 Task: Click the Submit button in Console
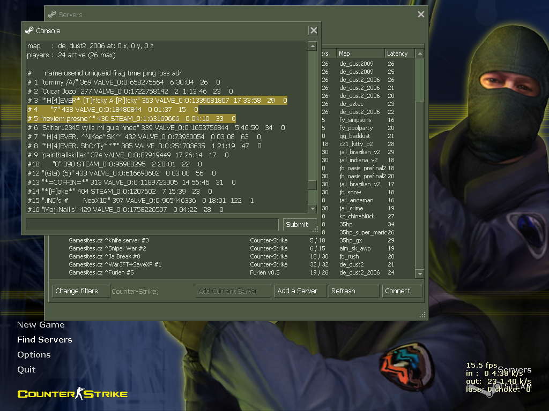pyautogui.click(x=300, y=225)
